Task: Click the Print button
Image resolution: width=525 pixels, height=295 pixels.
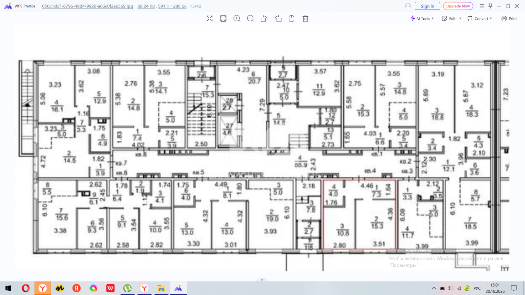Action: [x=509, y=19]
